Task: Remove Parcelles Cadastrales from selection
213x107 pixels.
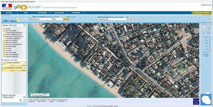Action: pyautogui.click(x=25, y=63)
